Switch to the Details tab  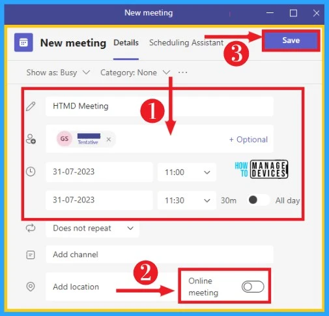[126, 42]
